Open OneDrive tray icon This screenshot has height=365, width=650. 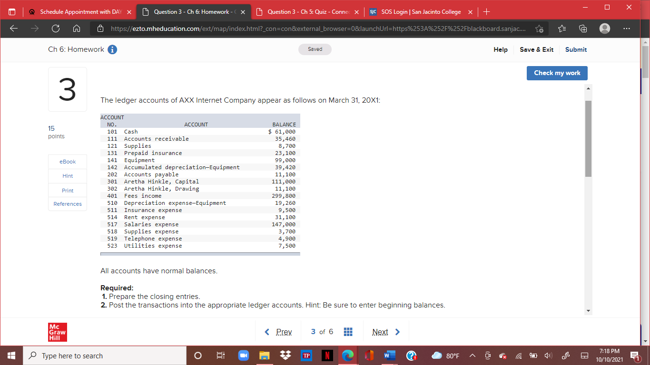click(503, 355)
